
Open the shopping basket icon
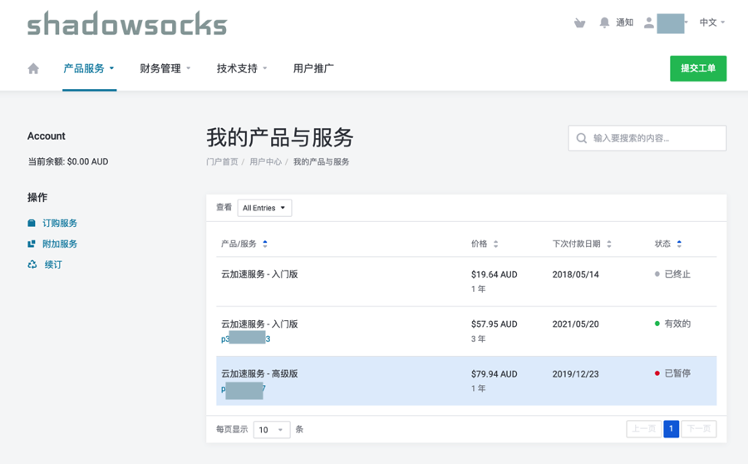click(x=579, y=23)
